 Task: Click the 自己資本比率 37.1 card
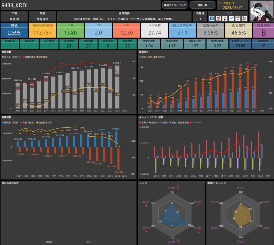coord(182,30)
